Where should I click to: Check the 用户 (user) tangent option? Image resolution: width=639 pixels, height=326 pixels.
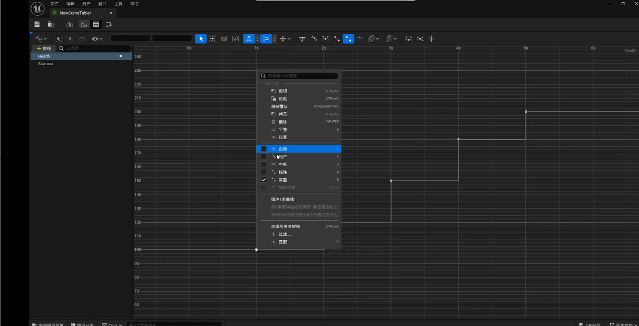(x=299, y=157)
